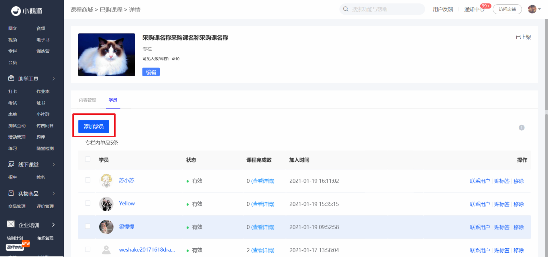Expand the 实物商品 chevron
The width and height of the screenshot is (548, 257).
[x=53, y=193]
